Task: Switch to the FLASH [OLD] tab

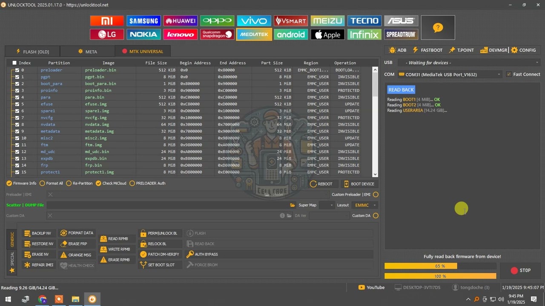Action: coord(32,51)
